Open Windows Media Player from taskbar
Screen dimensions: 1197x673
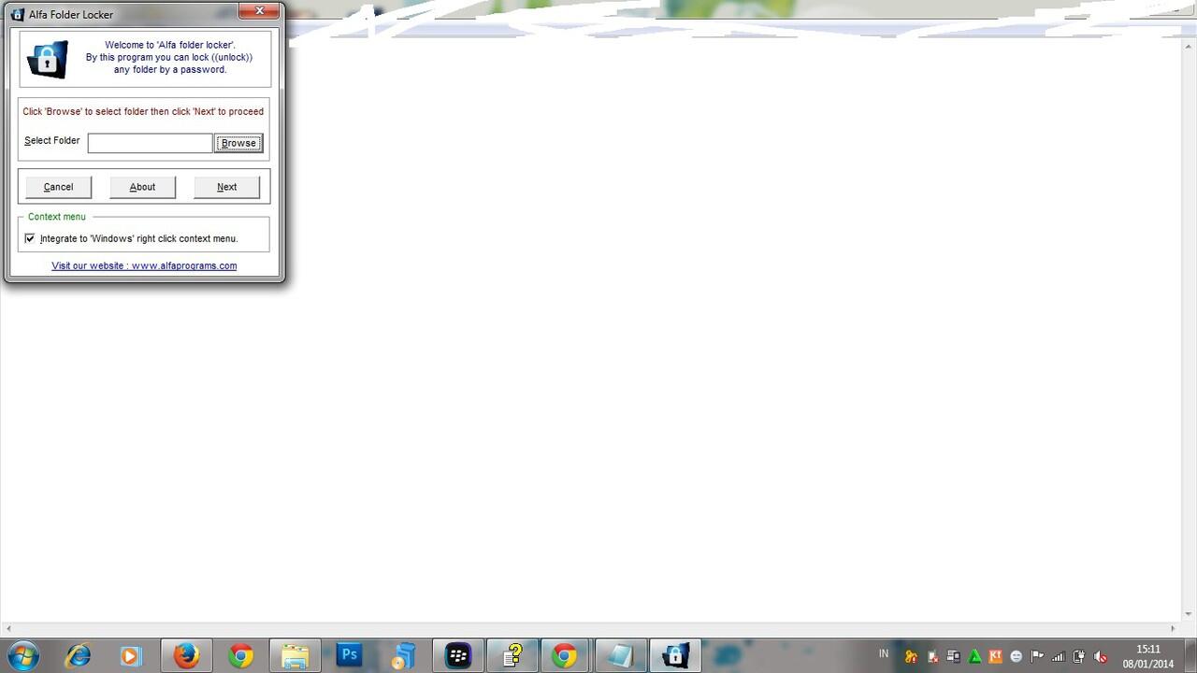[x=130, y=655]
